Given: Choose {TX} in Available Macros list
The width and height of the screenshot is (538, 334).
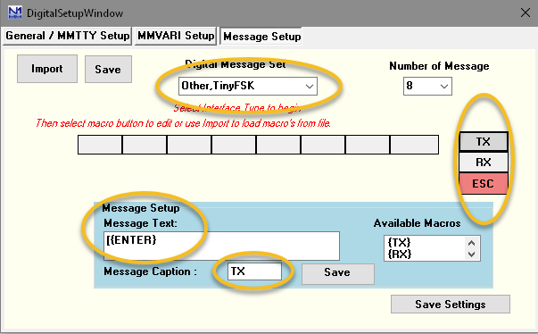Looking at the screenshot, I should [399, 243].
